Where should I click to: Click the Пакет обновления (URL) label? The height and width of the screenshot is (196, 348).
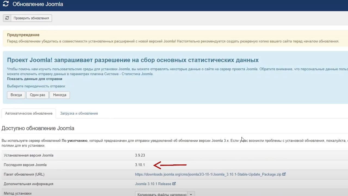pos(24,174)
